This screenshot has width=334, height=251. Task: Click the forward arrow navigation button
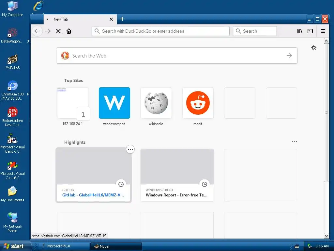(x=48, y=31)
